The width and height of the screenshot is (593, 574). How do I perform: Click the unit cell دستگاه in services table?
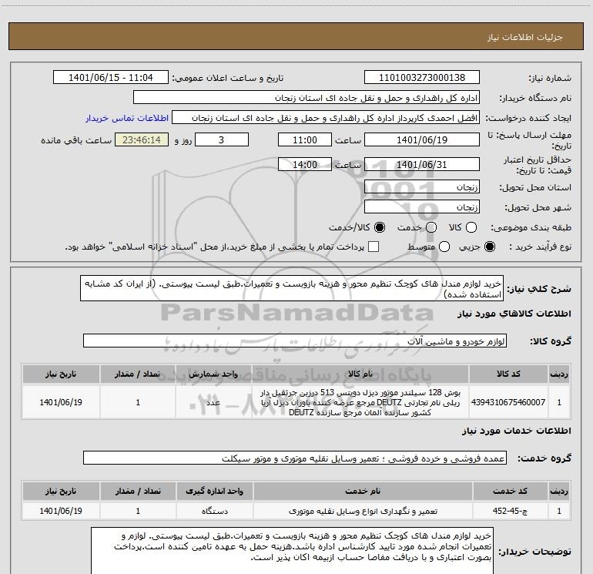(214, 511)
